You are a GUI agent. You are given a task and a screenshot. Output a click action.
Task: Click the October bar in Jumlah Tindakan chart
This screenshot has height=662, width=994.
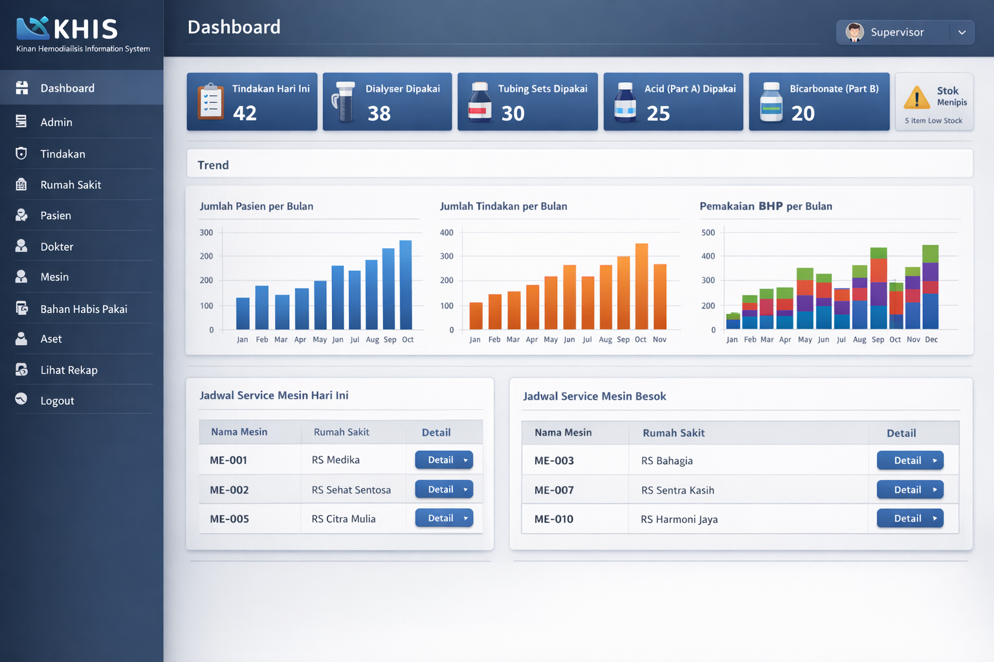[641, 286]
